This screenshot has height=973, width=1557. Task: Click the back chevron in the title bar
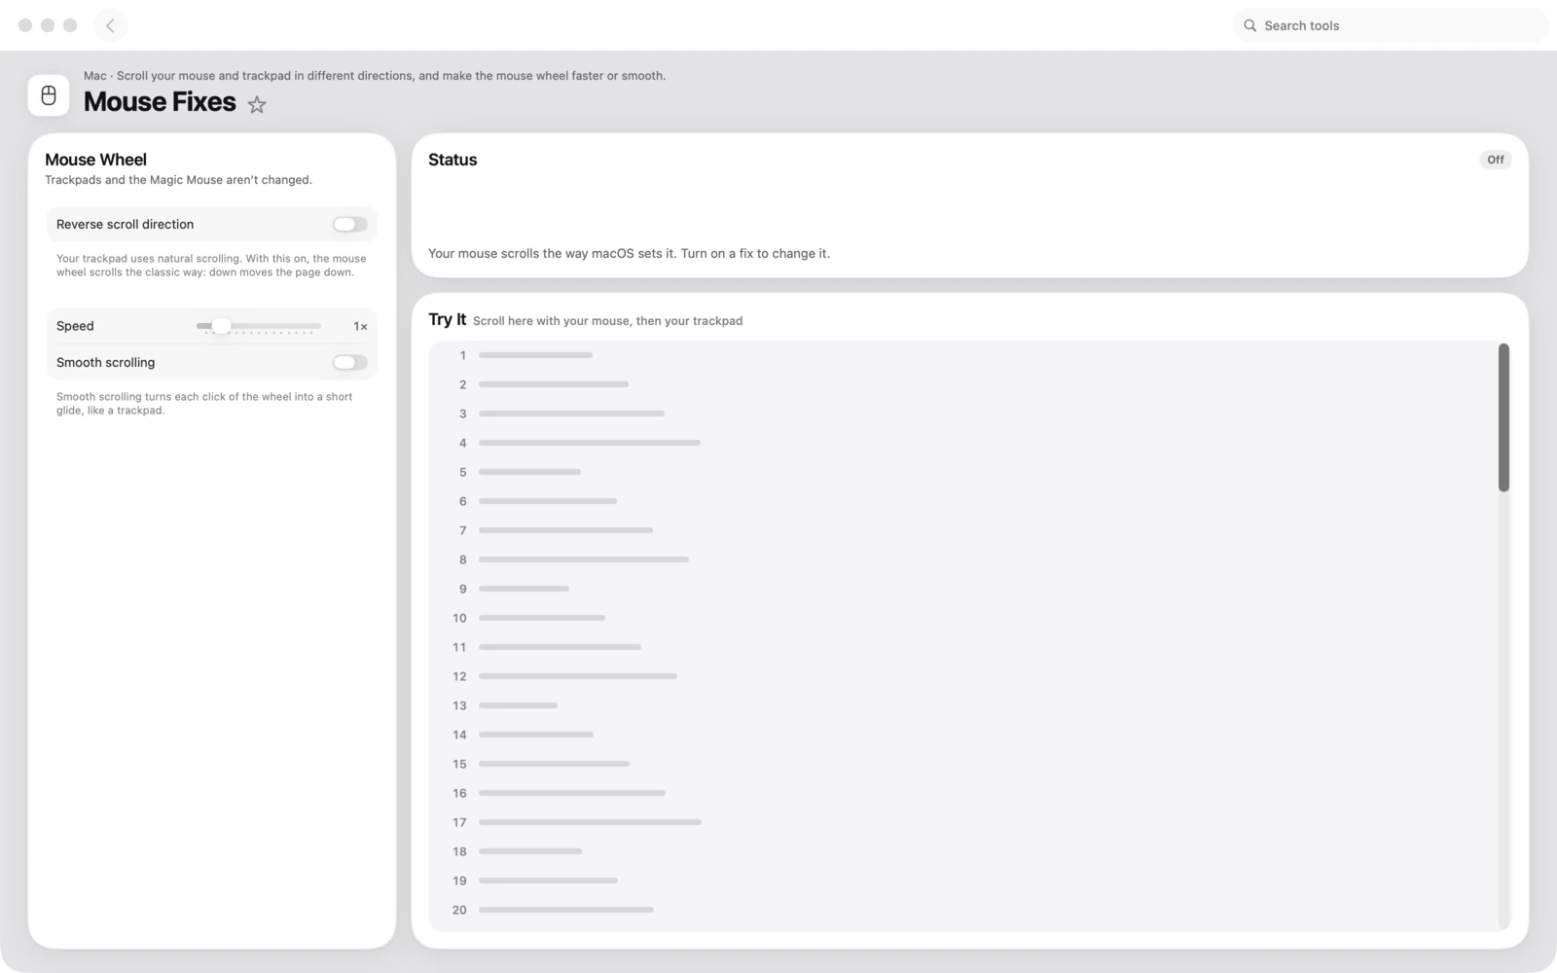pos(110,25)
